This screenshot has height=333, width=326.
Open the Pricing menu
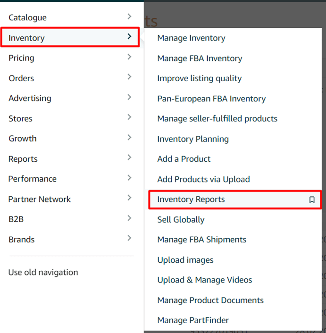coord(21,58)
